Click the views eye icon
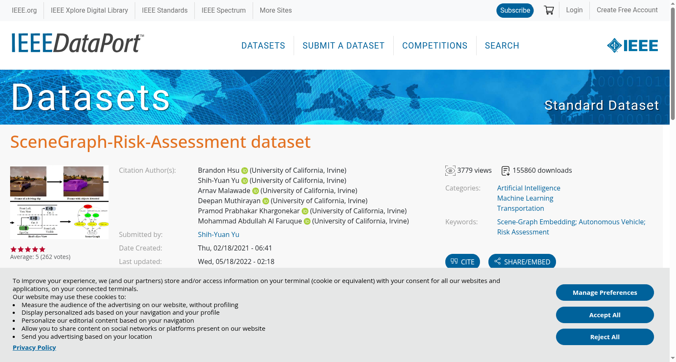Screen dimensions: 676x362 tap(450, 171)
